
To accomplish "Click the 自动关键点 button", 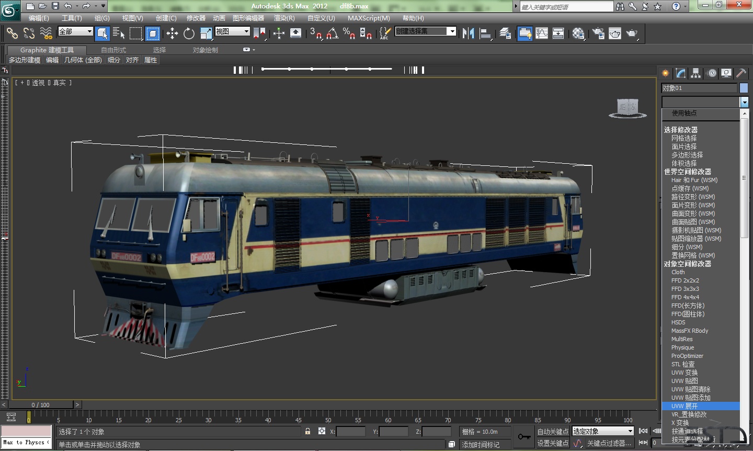I will [x=553, y=432].
